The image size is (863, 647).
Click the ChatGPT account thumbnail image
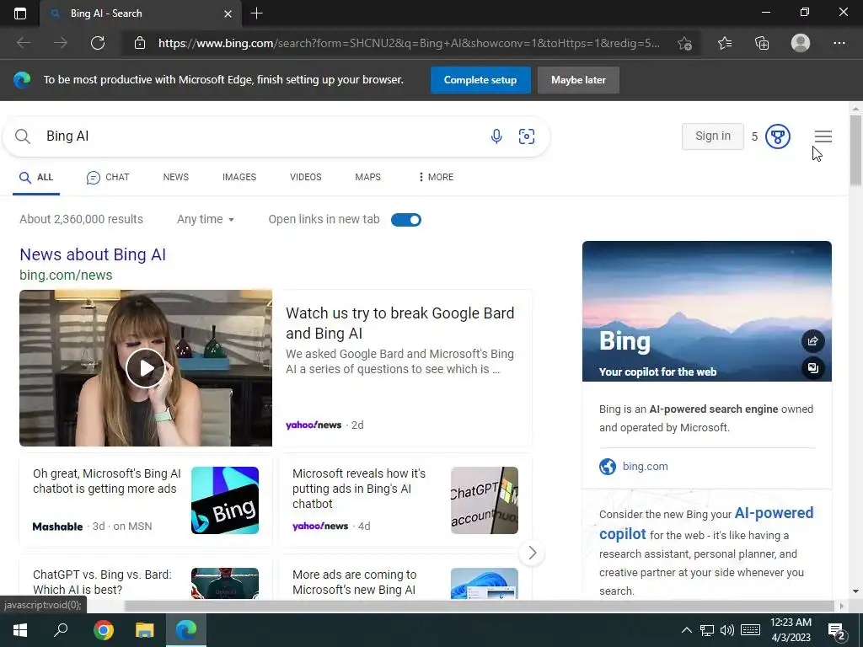coord(485,500)
